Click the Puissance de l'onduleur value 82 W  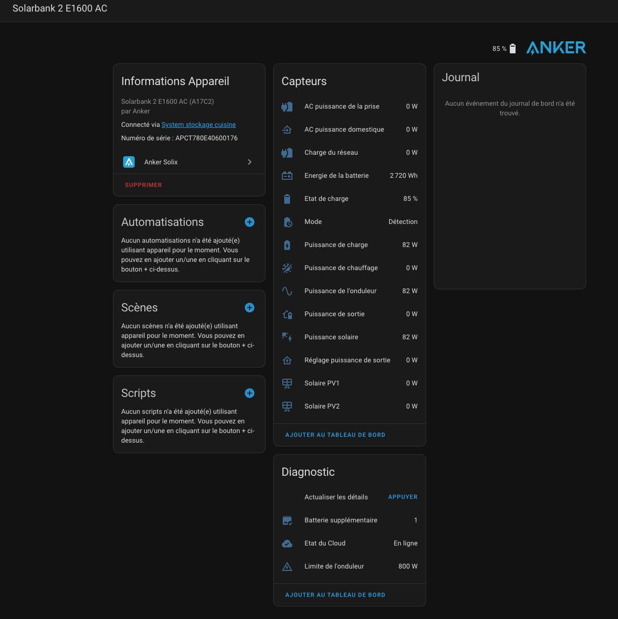410,291
